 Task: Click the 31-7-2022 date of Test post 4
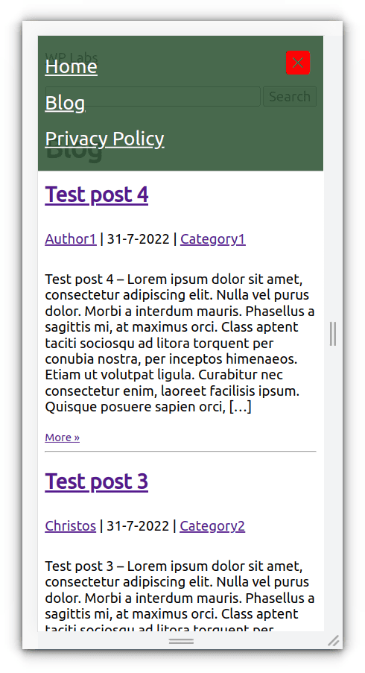pyautogui.click(x=138, y=238)
